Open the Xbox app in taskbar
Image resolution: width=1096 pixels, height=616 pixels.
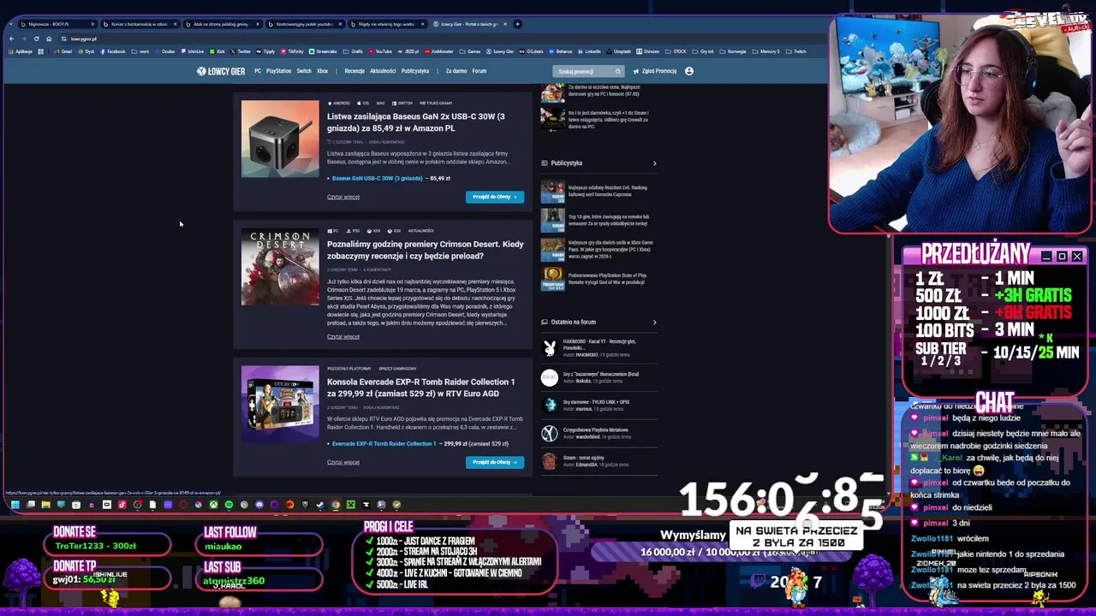tap(213, 505)
